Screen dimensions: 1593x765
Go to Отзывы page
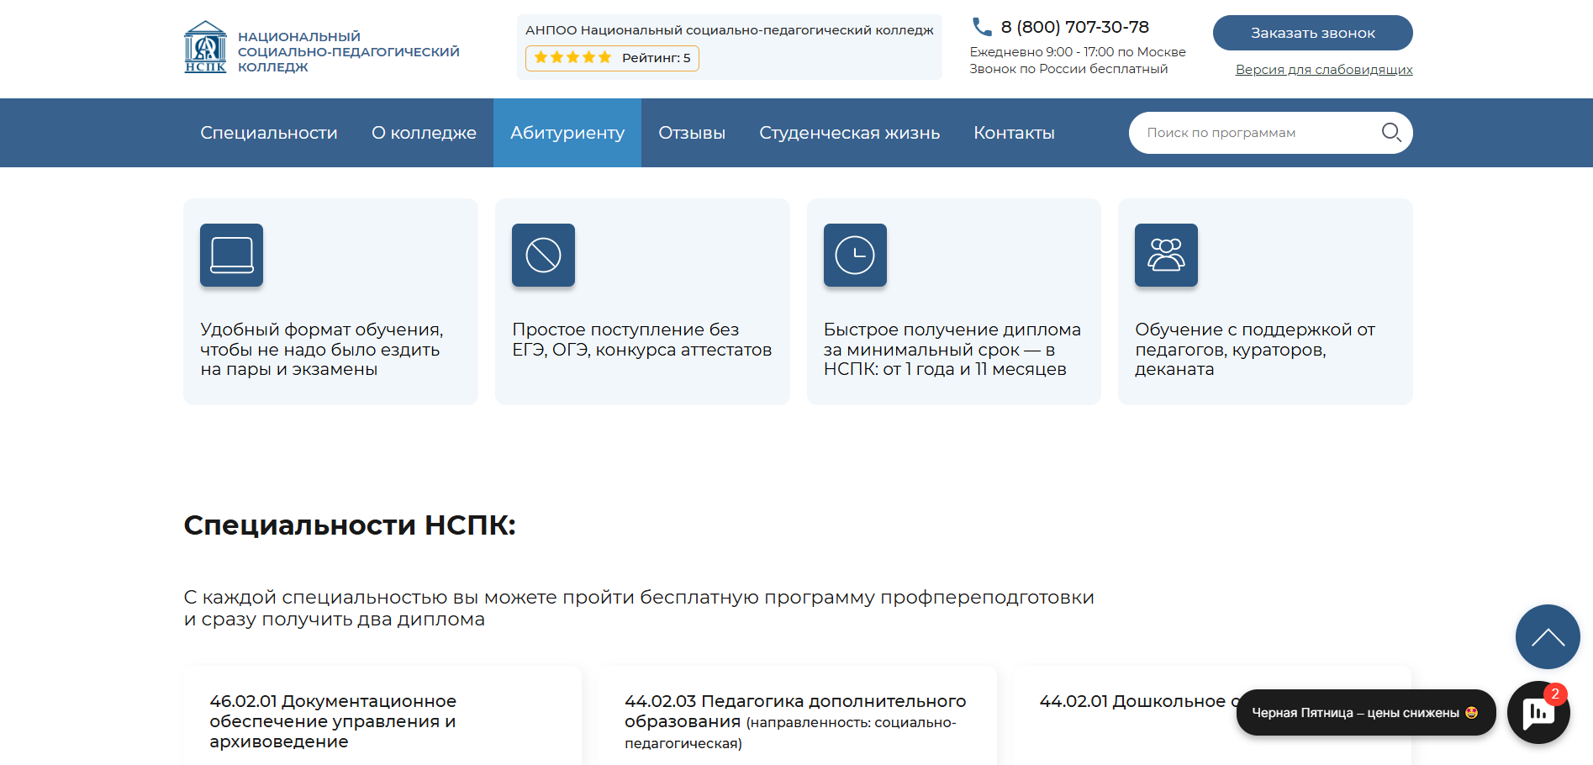coord(692,133)
